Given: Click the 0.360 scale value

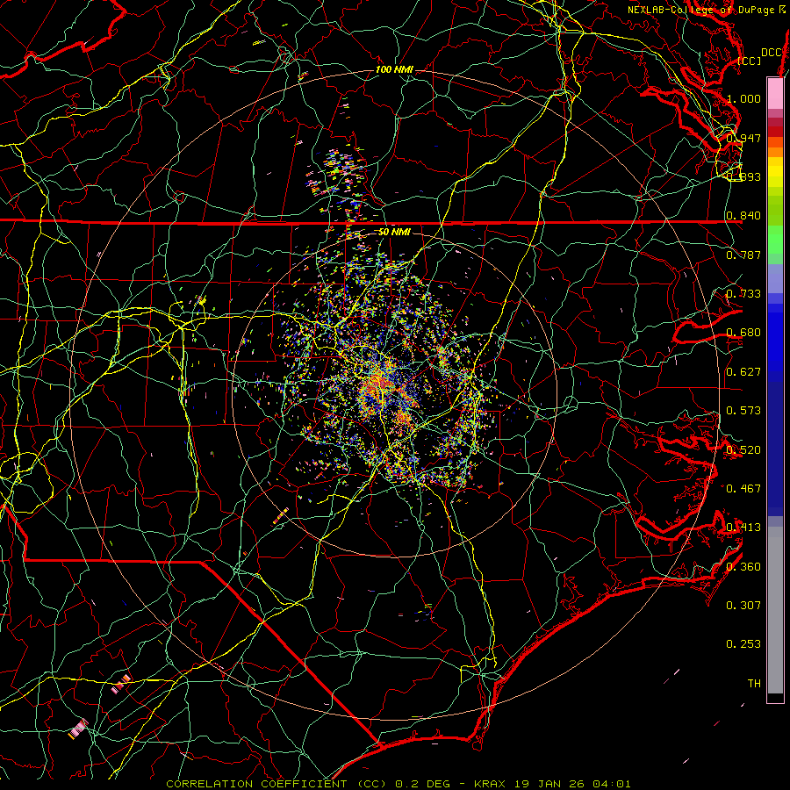Looking at the screenshot, I should click(x=743, y=566).
